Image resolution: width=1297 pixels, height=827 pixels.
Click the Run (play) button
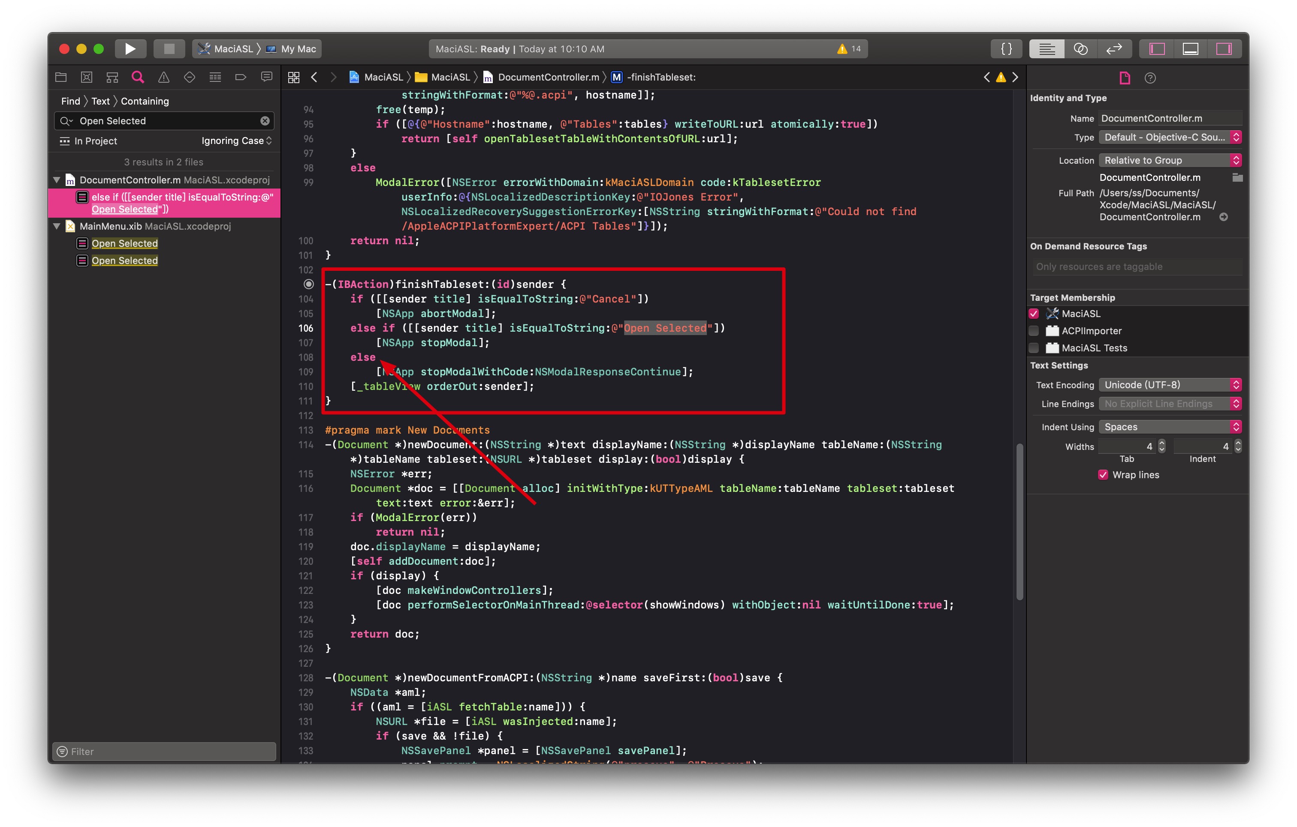(130, 49)
